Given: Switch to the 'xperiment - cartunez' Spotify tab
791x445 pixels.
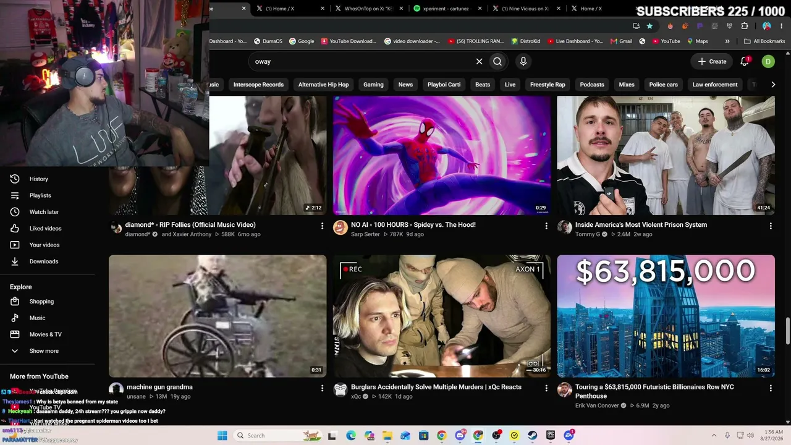Looking at the screenshot, I should (446, 9).
